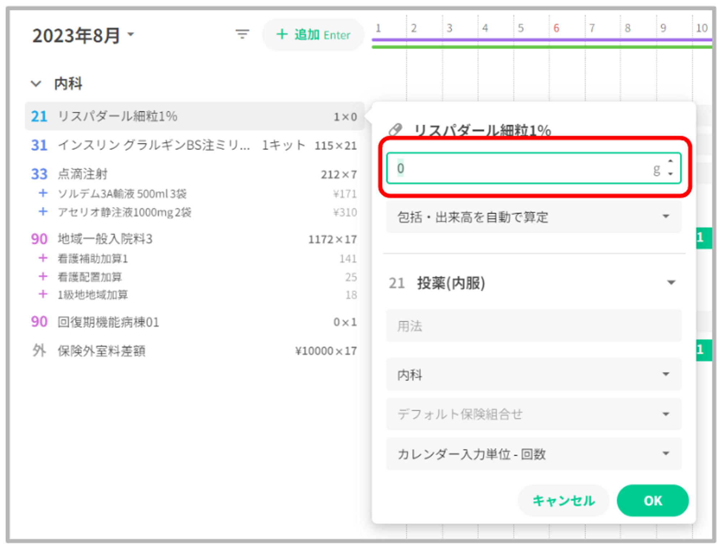Click pill icon next to リスパダール細粒1% title
Viewport: 723px width, 549px height.
click(395, 129)
